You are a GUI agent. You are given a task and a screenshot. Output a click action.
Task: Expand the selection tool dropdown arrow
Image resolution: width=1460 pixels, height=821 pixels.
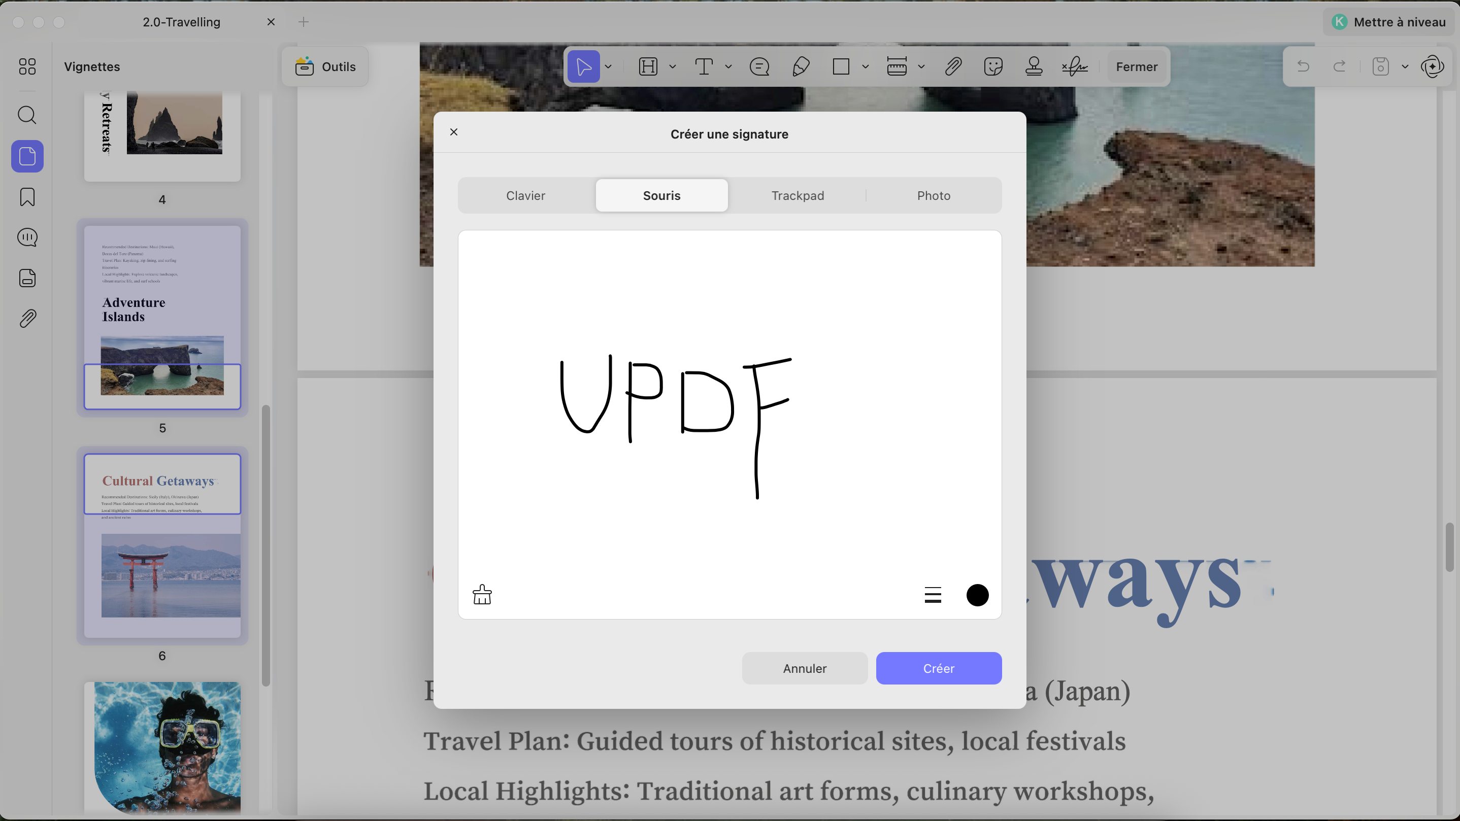[608, 66]
